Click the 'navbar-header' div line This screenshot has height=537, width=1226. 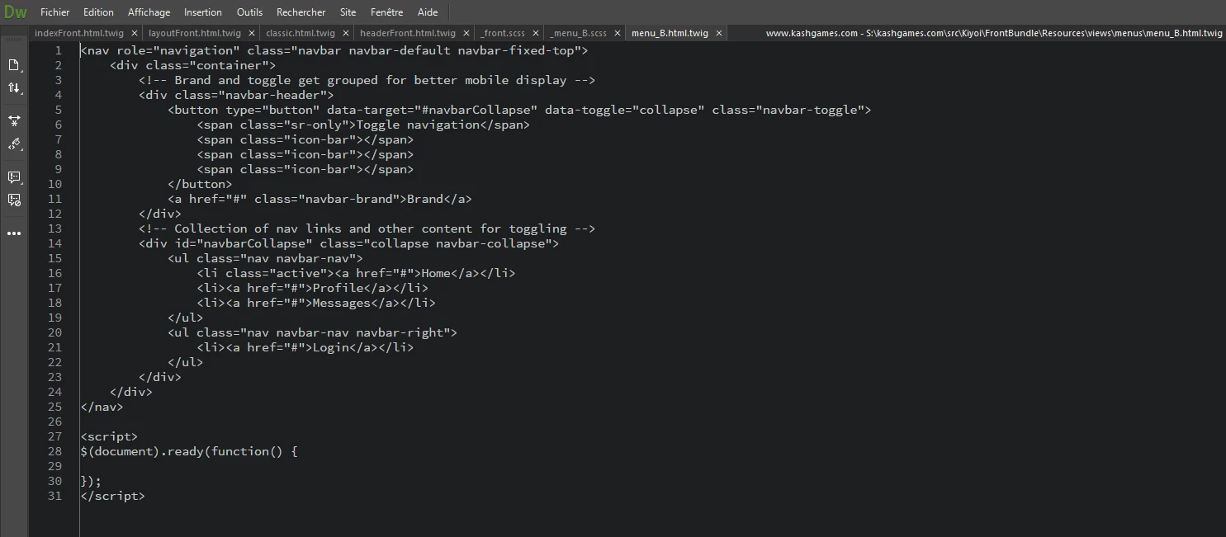click(236, 95)
